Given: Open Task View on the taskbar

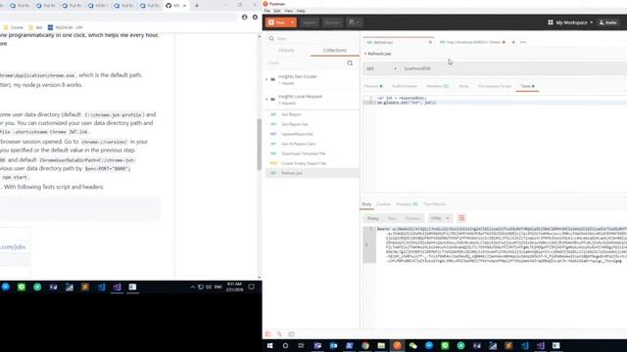Looking at the screenshot, I should pyautogui.click(x=301, y=345).
